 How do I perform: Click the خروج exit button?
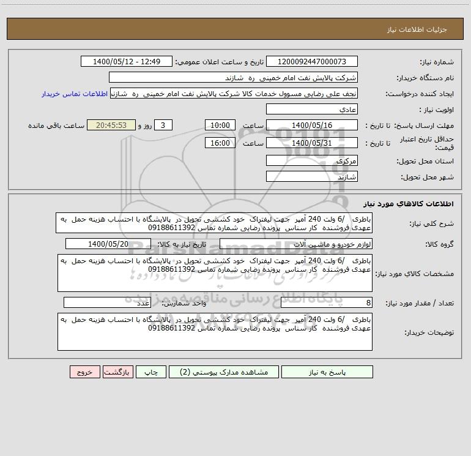[x=84, y=372]
